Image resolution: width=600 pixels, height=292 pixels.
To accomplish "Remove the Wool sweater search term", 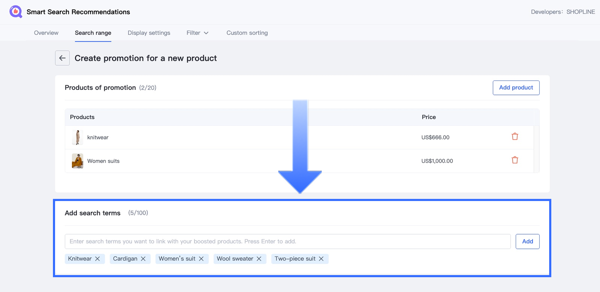I will click(x=259, y=259).
